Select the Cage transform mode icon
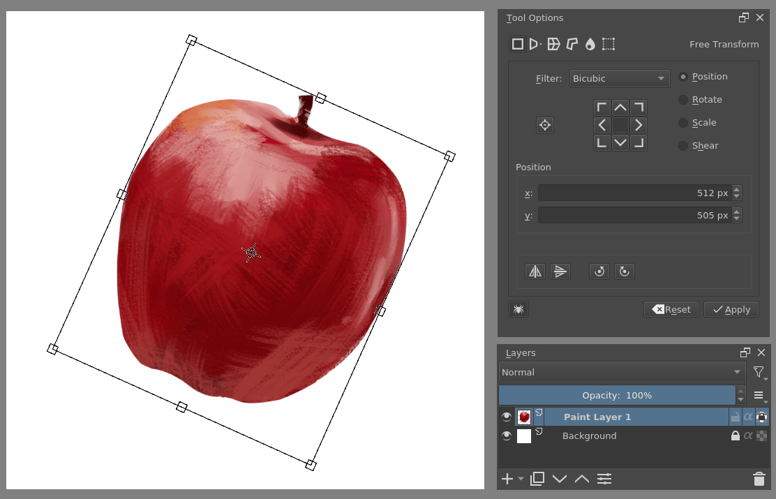Screen dimensions: 776x499 coord(572,44)
